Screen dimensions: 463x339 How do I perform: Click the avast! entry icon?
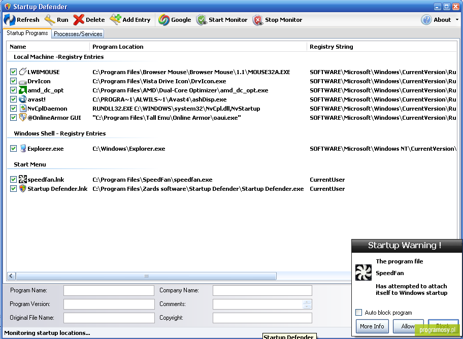point(23,99)
